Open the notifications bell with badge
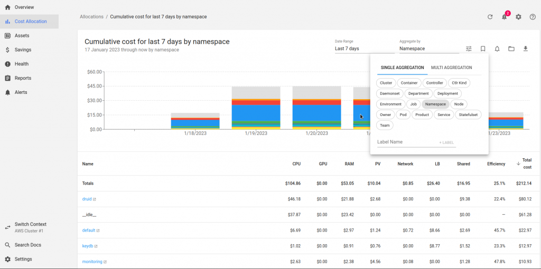The height and width of the screenshot is (269, 541). 505,16
